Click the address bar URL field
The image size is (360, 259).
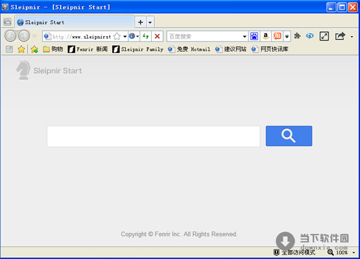(x=82, y=36)
